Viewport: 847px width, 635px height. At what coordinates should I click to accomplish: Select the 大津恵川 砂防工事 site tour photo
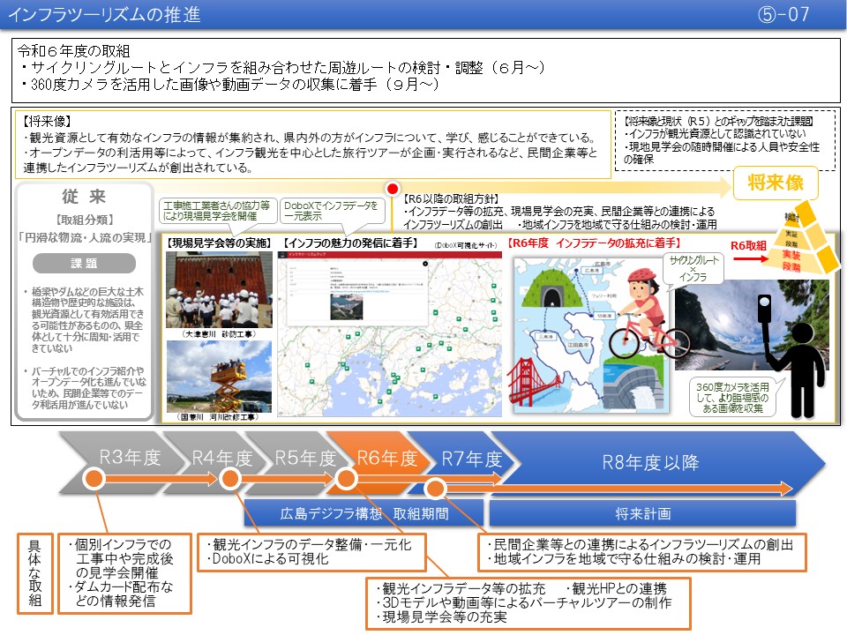[x=220, y=289]
